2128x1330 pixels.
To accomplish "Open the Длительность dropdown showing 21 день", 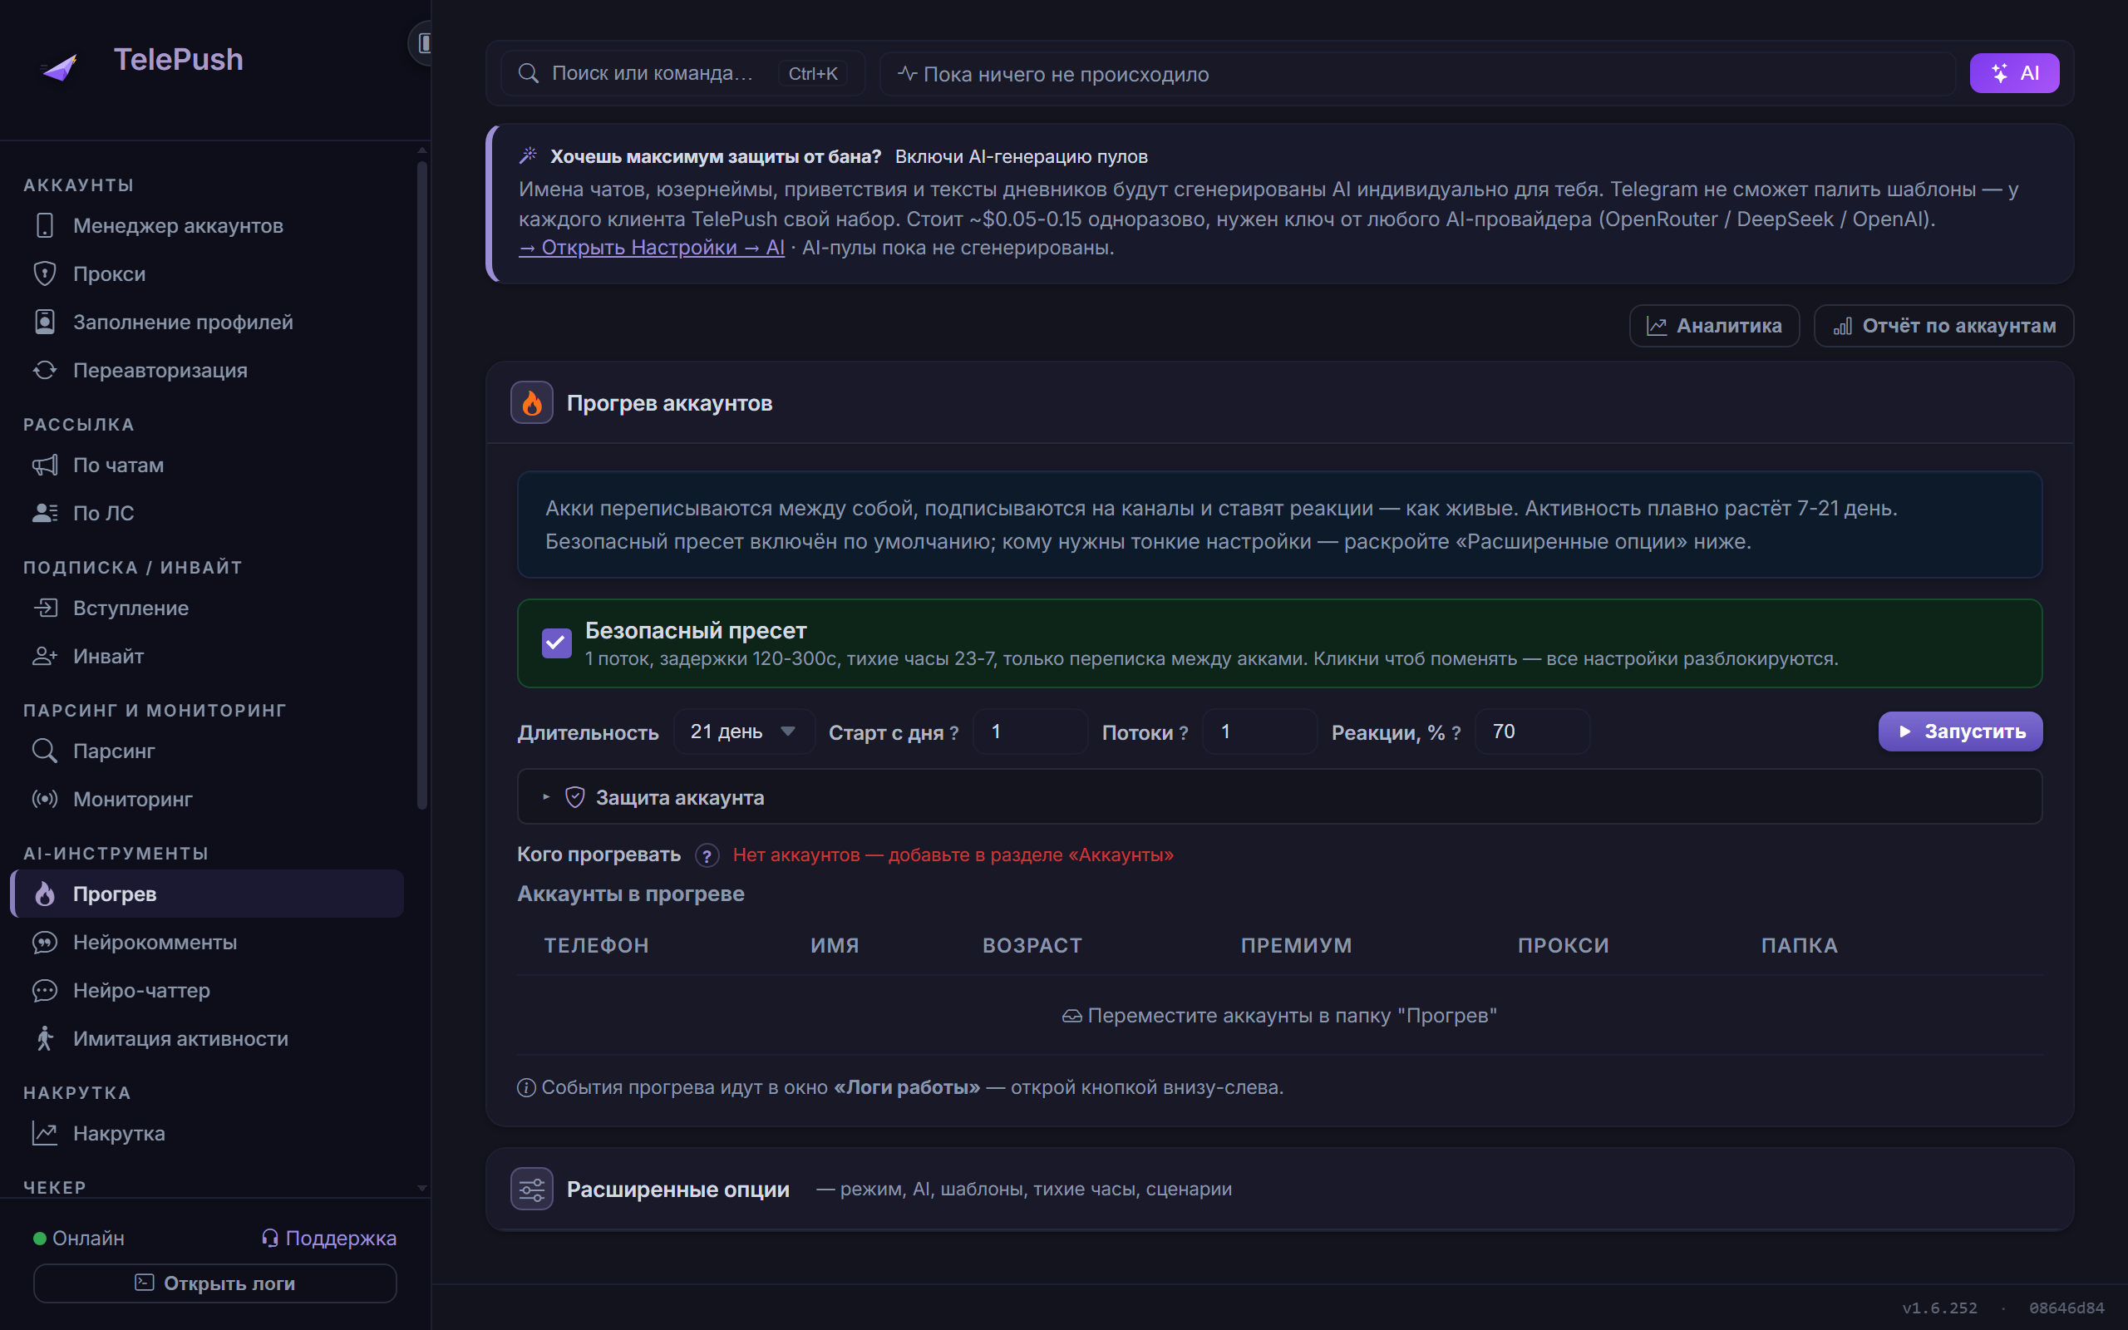I will (744, 731).
